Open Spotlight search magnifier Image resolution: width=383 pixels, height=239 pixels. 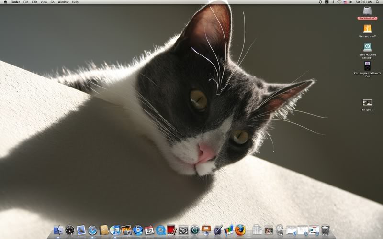[x=377, y=2]
